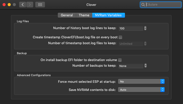Viewport: 183px width, 104px height.
Task: Click the Backup section heading
Action: click(22, 53)
